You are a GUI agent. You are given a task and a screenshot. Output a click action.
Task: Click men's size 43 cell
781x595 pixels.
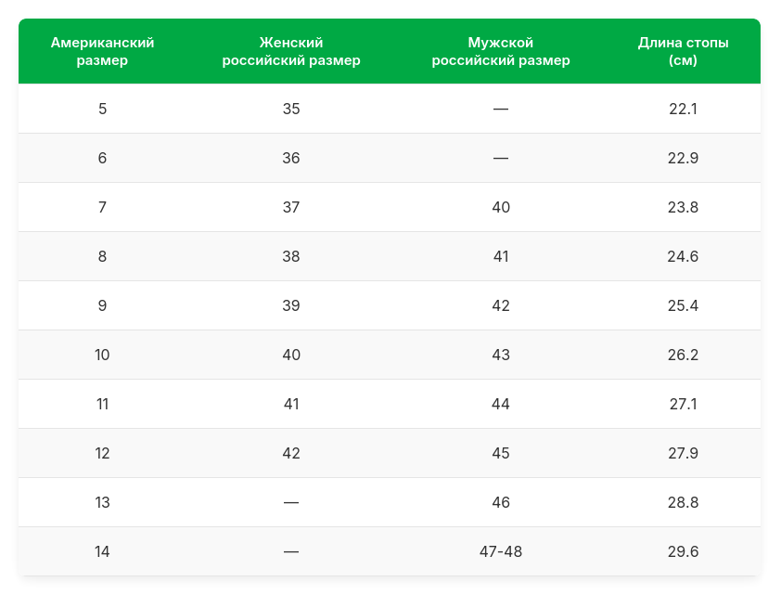[501, 355]
